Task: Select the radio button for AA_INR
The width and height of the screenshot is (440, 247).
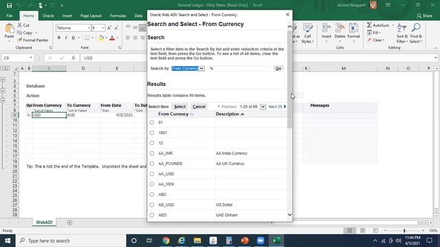Action: [152, 153]
